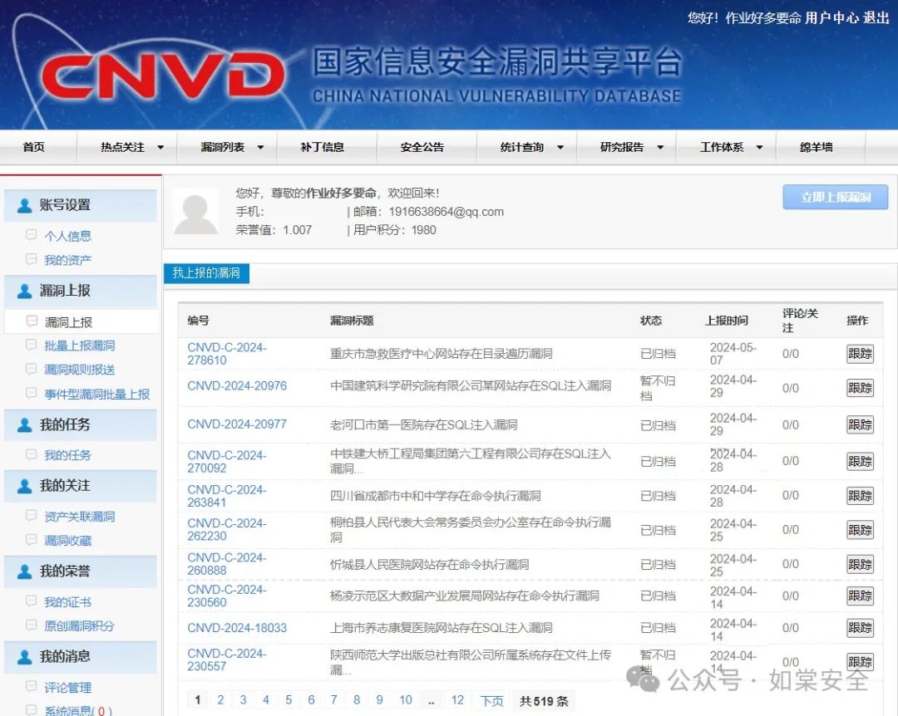Open the 绵羊墙 nav item
This screenshot has width=898, height=716.
817,148
